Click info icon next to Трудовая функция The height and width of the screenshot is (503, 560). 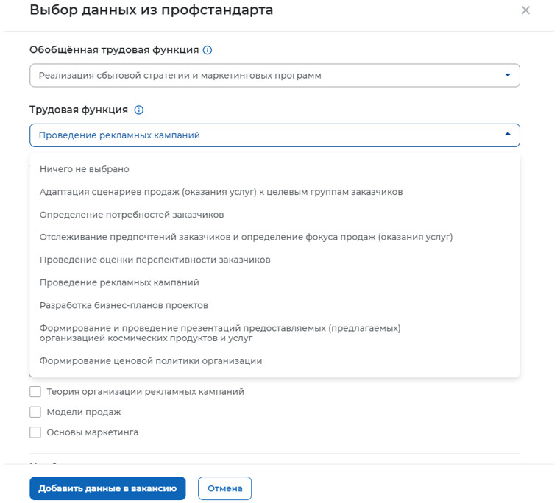pos(138,110)
